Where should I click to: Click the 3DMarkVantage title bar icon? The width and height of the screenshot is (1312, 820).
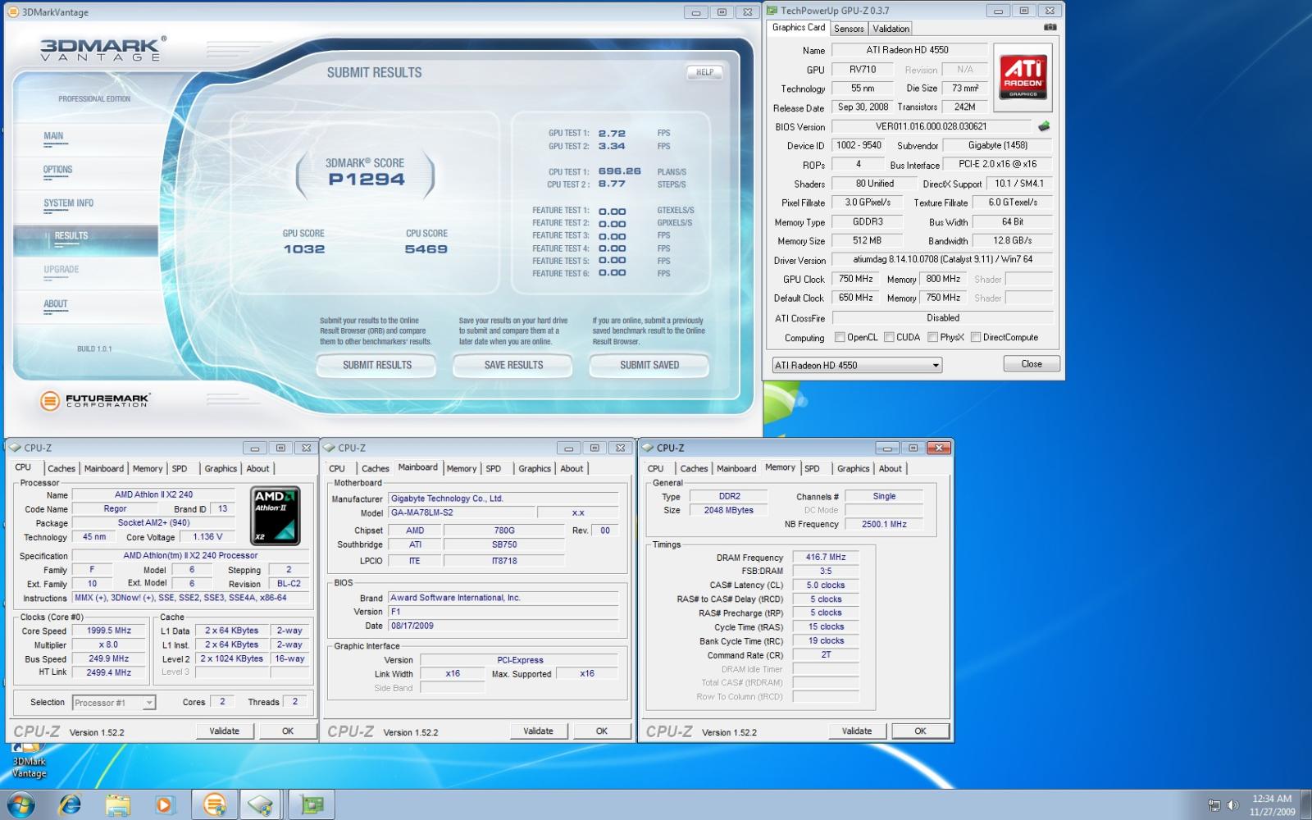[x=13, y=12]
